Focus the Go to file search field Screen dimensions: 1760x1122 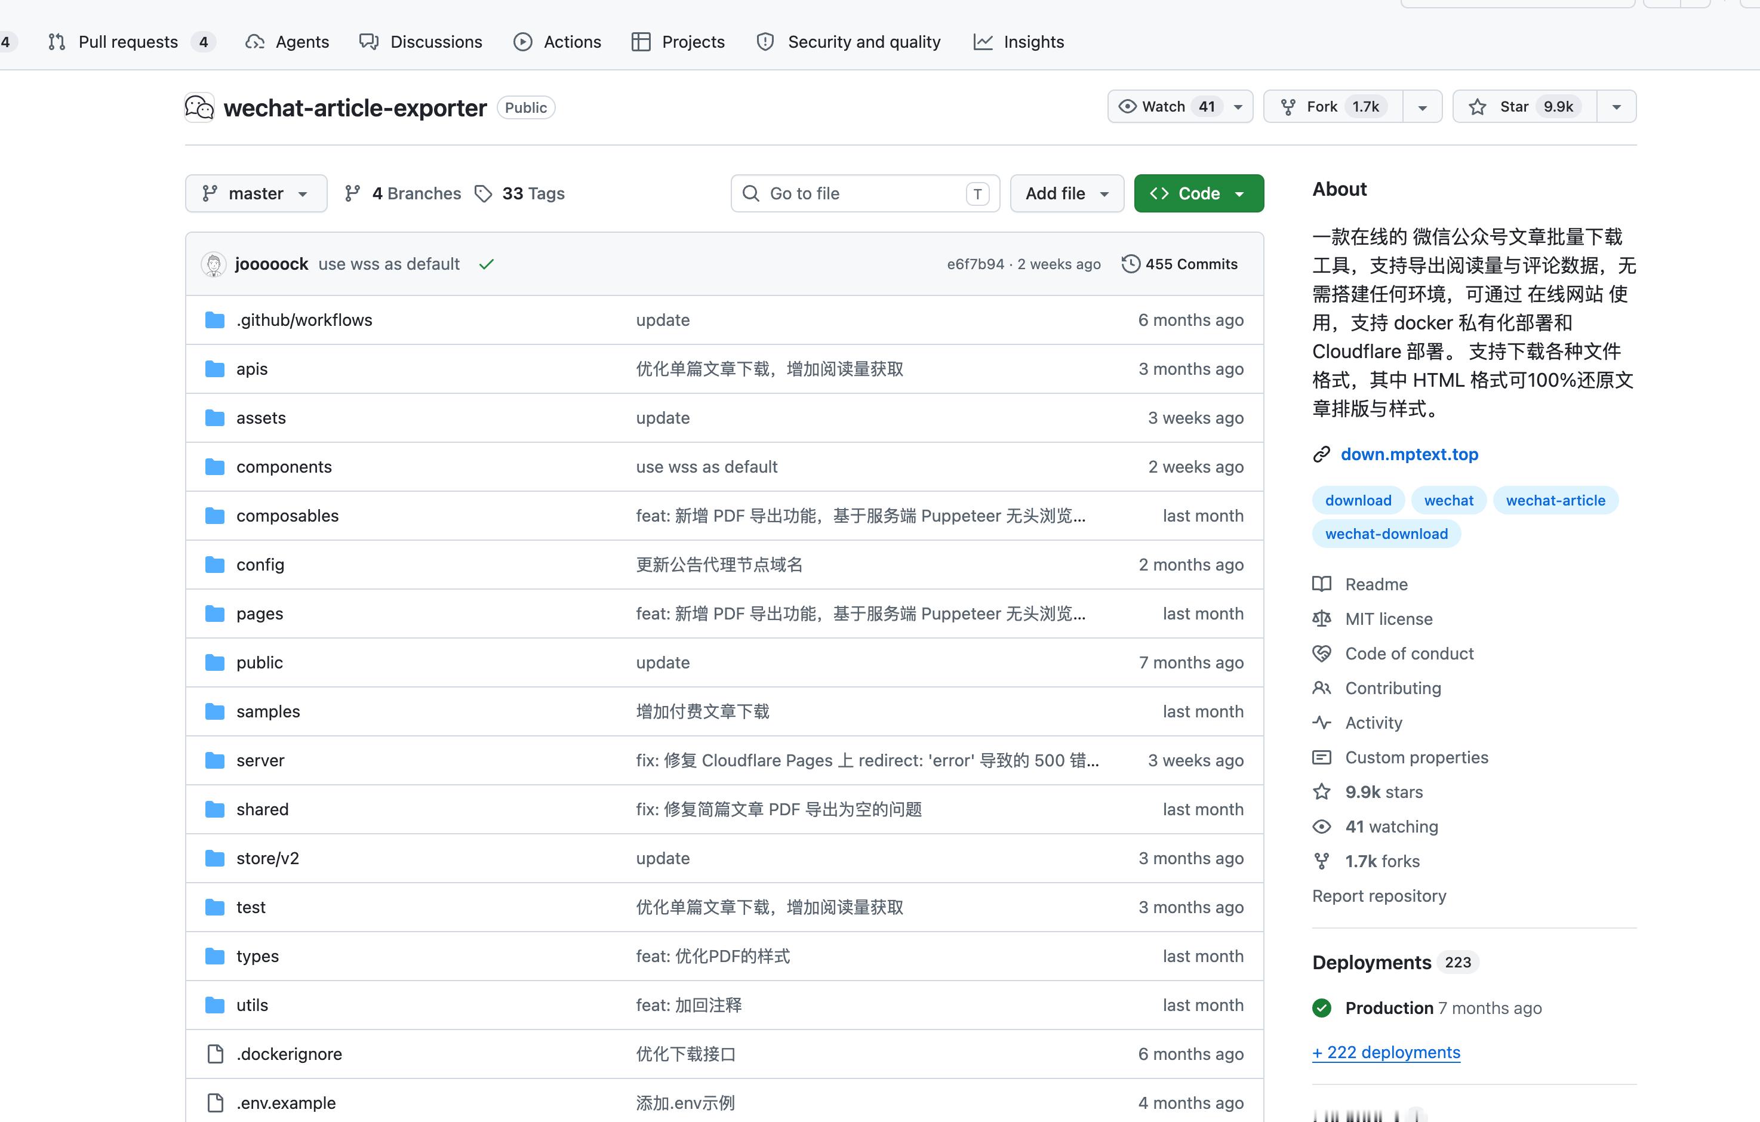(x=866, y=193)
